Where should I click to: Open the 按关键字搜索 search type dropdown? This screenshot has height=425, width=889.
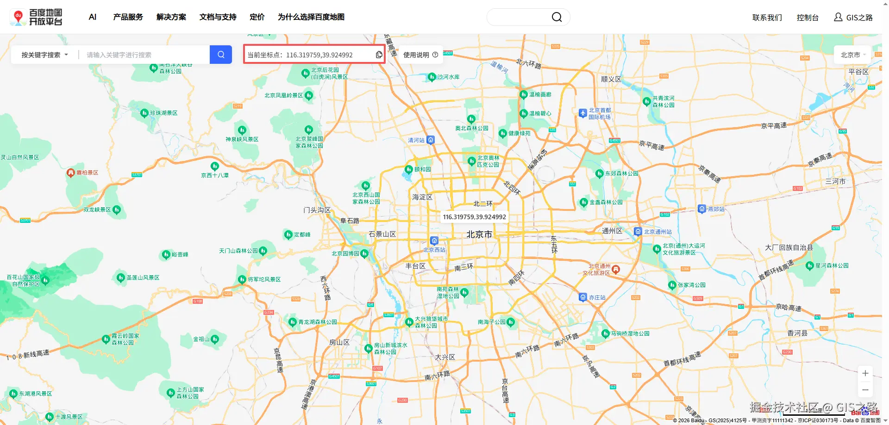pyautogui.click(x=44, y=55)
